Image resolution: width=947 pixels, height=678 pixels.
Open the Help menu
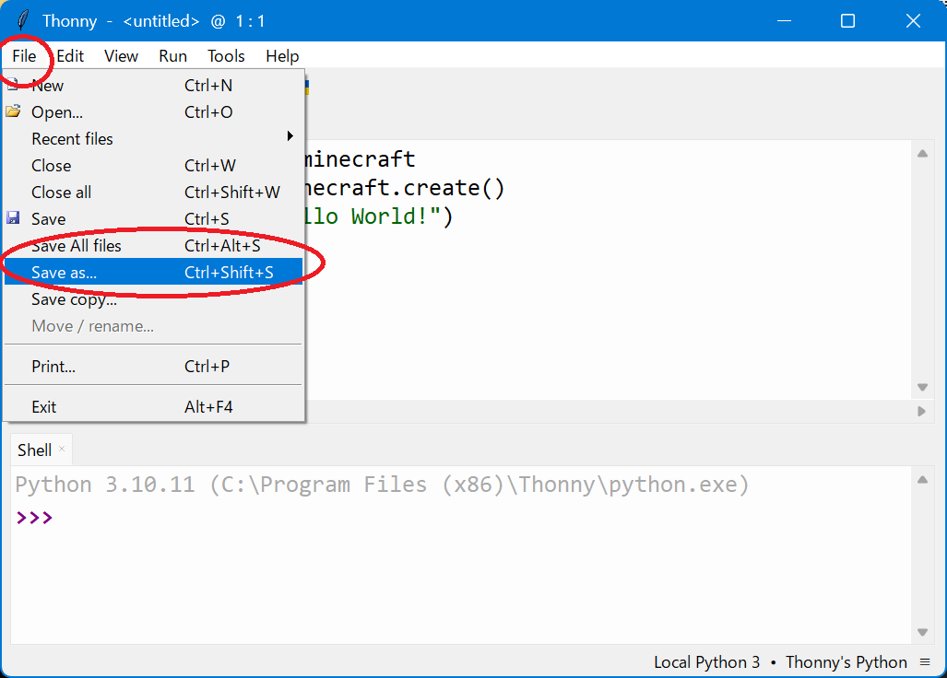click(x=282, y=56)
